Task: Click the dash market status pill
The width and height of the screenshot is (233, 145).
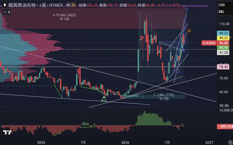Action: (x=68, y=5)
